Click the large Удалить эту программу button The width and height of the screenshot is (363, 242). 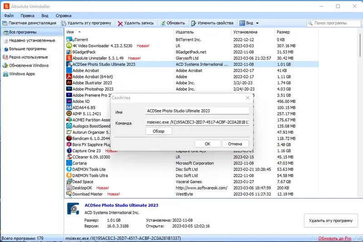[331, 221]
